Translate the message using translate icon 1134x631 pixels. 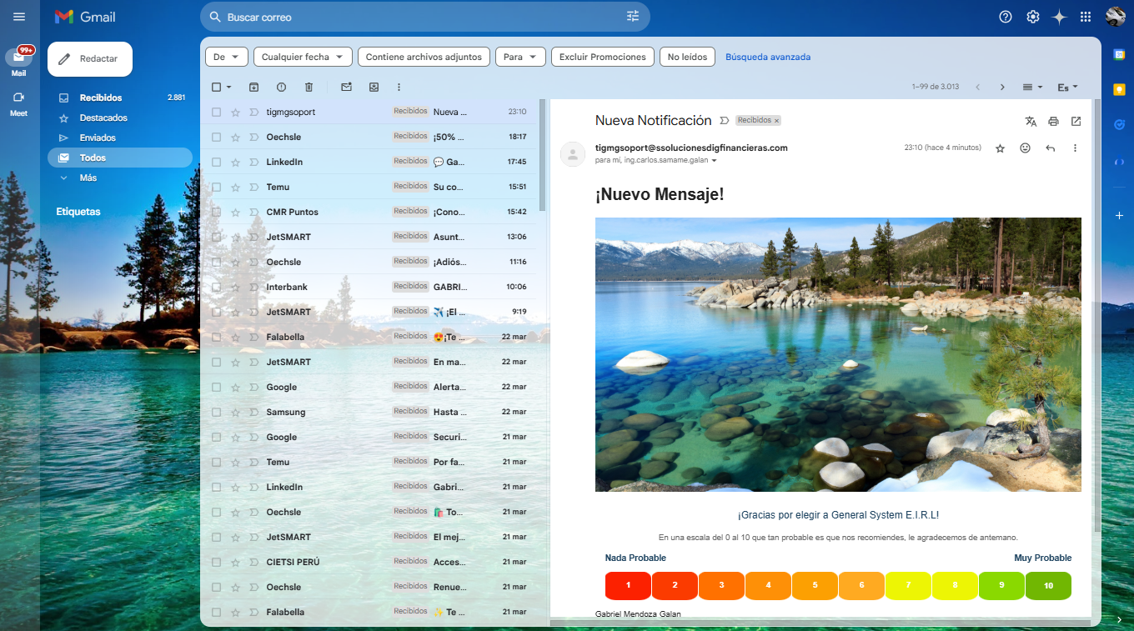coord(1031,122)
